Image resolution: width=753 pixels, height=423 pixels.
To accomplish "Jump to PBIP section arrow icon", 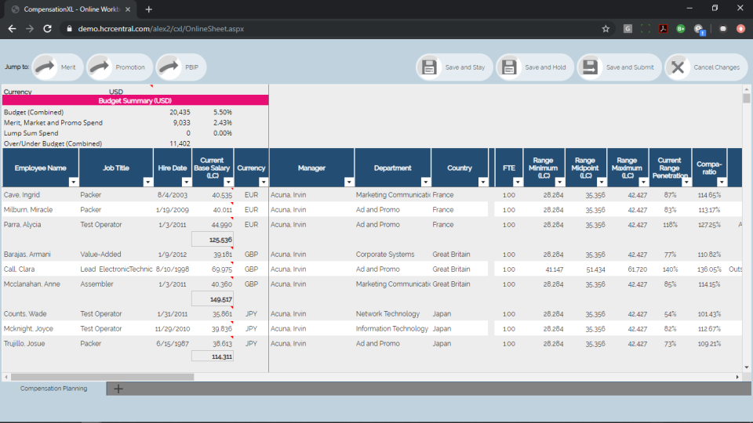I will click(169, 67).
